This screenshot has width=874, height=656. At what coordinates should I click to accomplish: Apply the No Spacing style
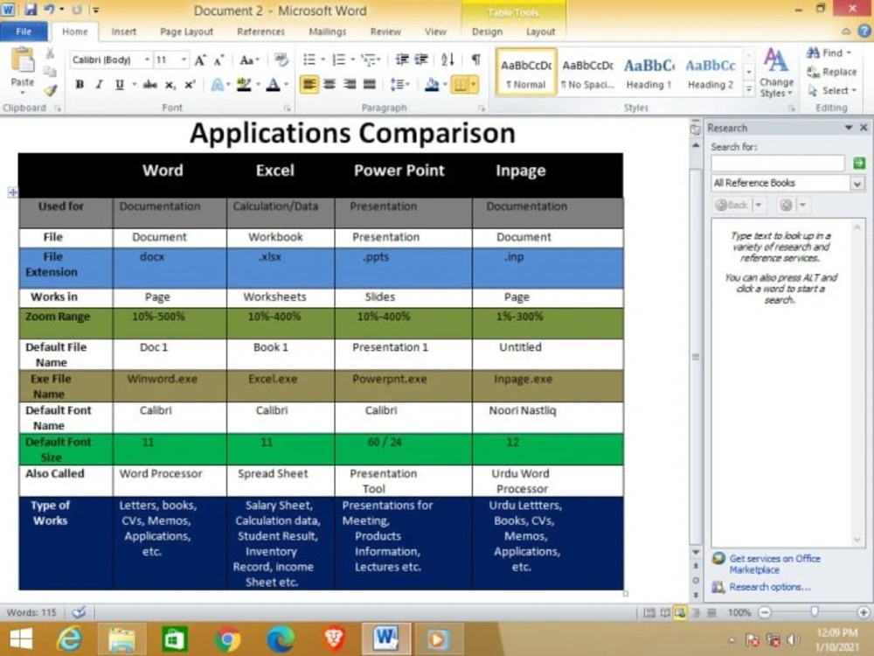(587, 73)
